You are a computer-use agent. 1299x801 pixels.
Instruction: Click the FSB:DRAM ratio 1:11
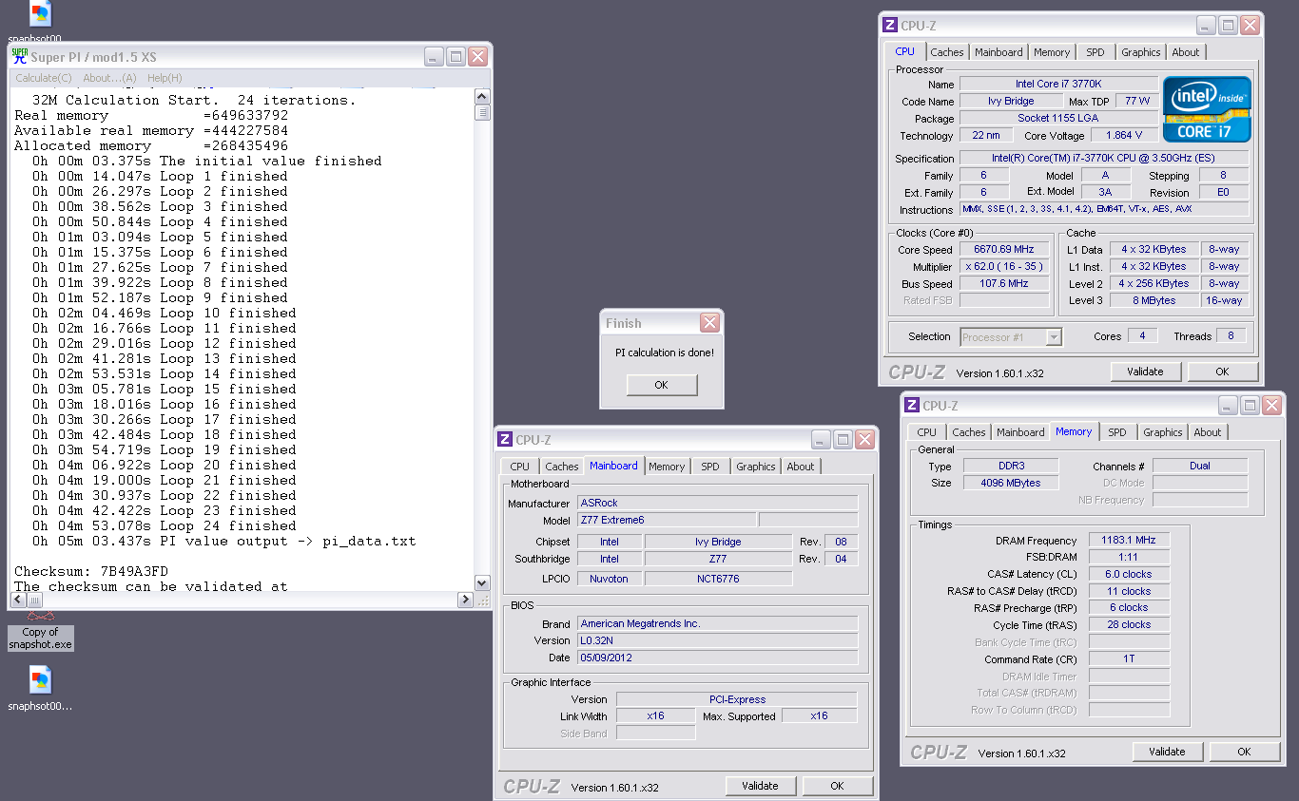(1129, 557)
